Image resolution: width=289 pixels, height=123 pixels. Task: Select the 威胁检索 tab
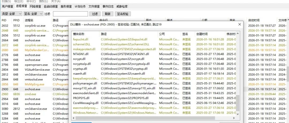point(122,6)
